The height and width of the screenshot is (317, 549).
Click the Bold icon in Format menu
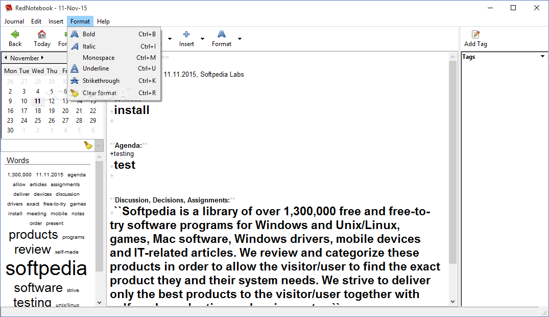pyautogui.click(x=75, y=34)
